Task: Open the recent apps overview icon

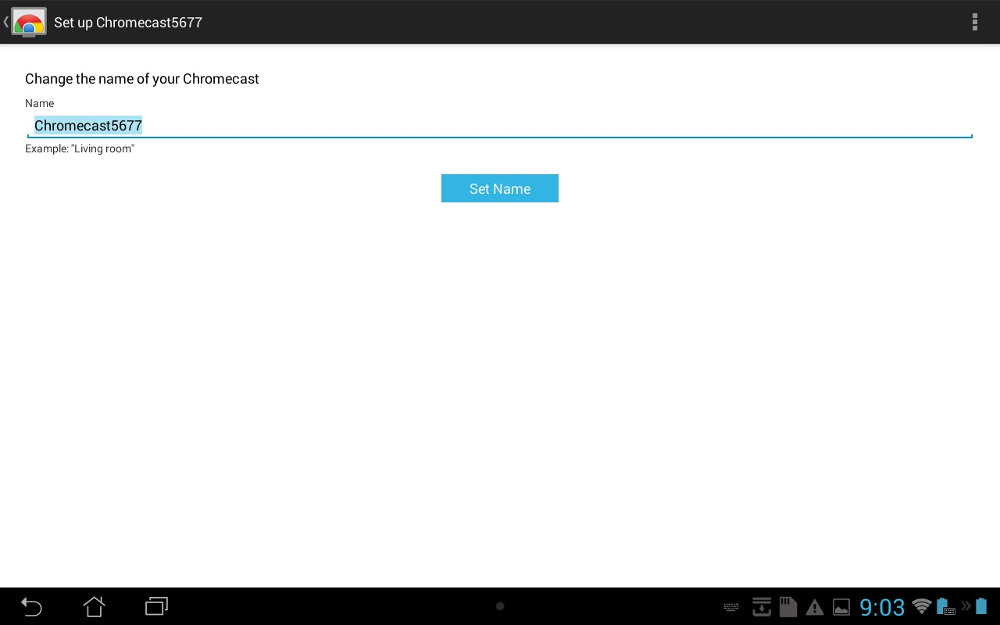Action: coord(156,606)
